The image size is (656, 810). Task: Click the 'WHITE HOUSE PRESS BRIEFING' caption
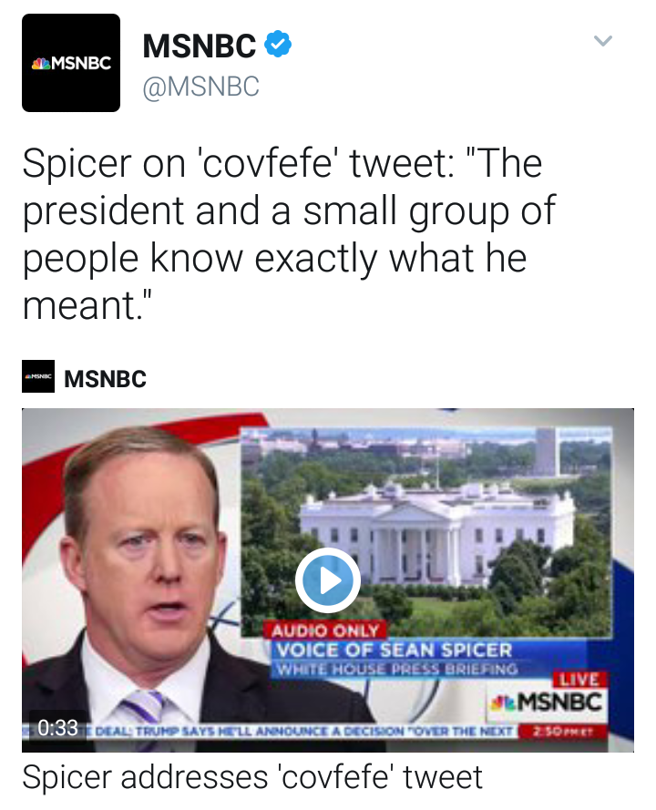coord(396,670)
